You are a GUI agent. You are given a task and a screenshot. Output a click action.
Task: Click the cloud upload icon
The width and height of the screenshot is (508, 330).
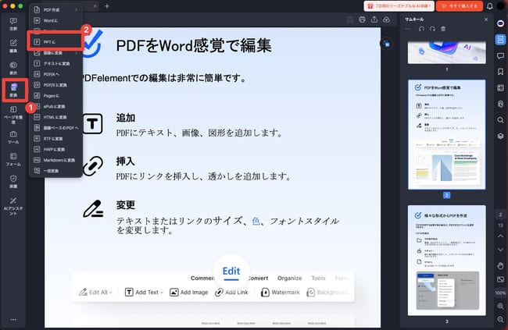point(387,20)
